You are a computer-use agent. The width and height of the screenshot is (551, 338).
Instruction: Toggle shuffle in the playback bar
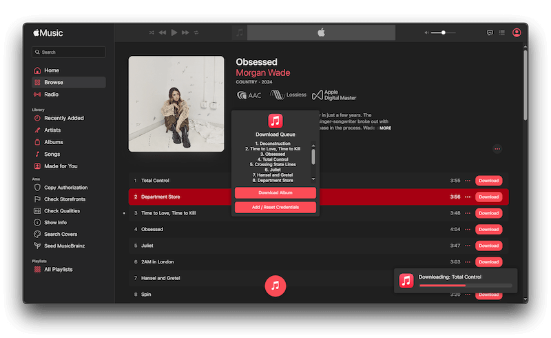point(152,32)
